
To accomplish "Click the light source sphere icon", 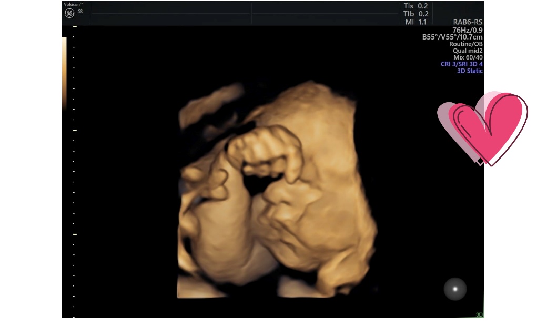I will coord(455,289).
